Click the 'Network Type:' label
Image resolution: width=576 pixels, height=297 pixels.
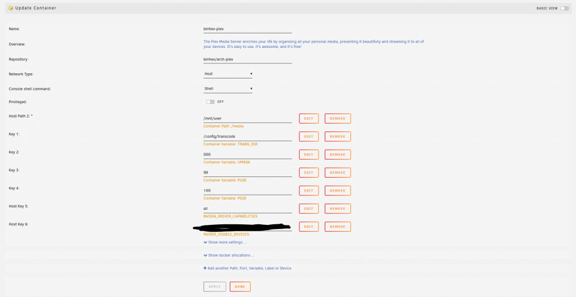coord(21,74)
